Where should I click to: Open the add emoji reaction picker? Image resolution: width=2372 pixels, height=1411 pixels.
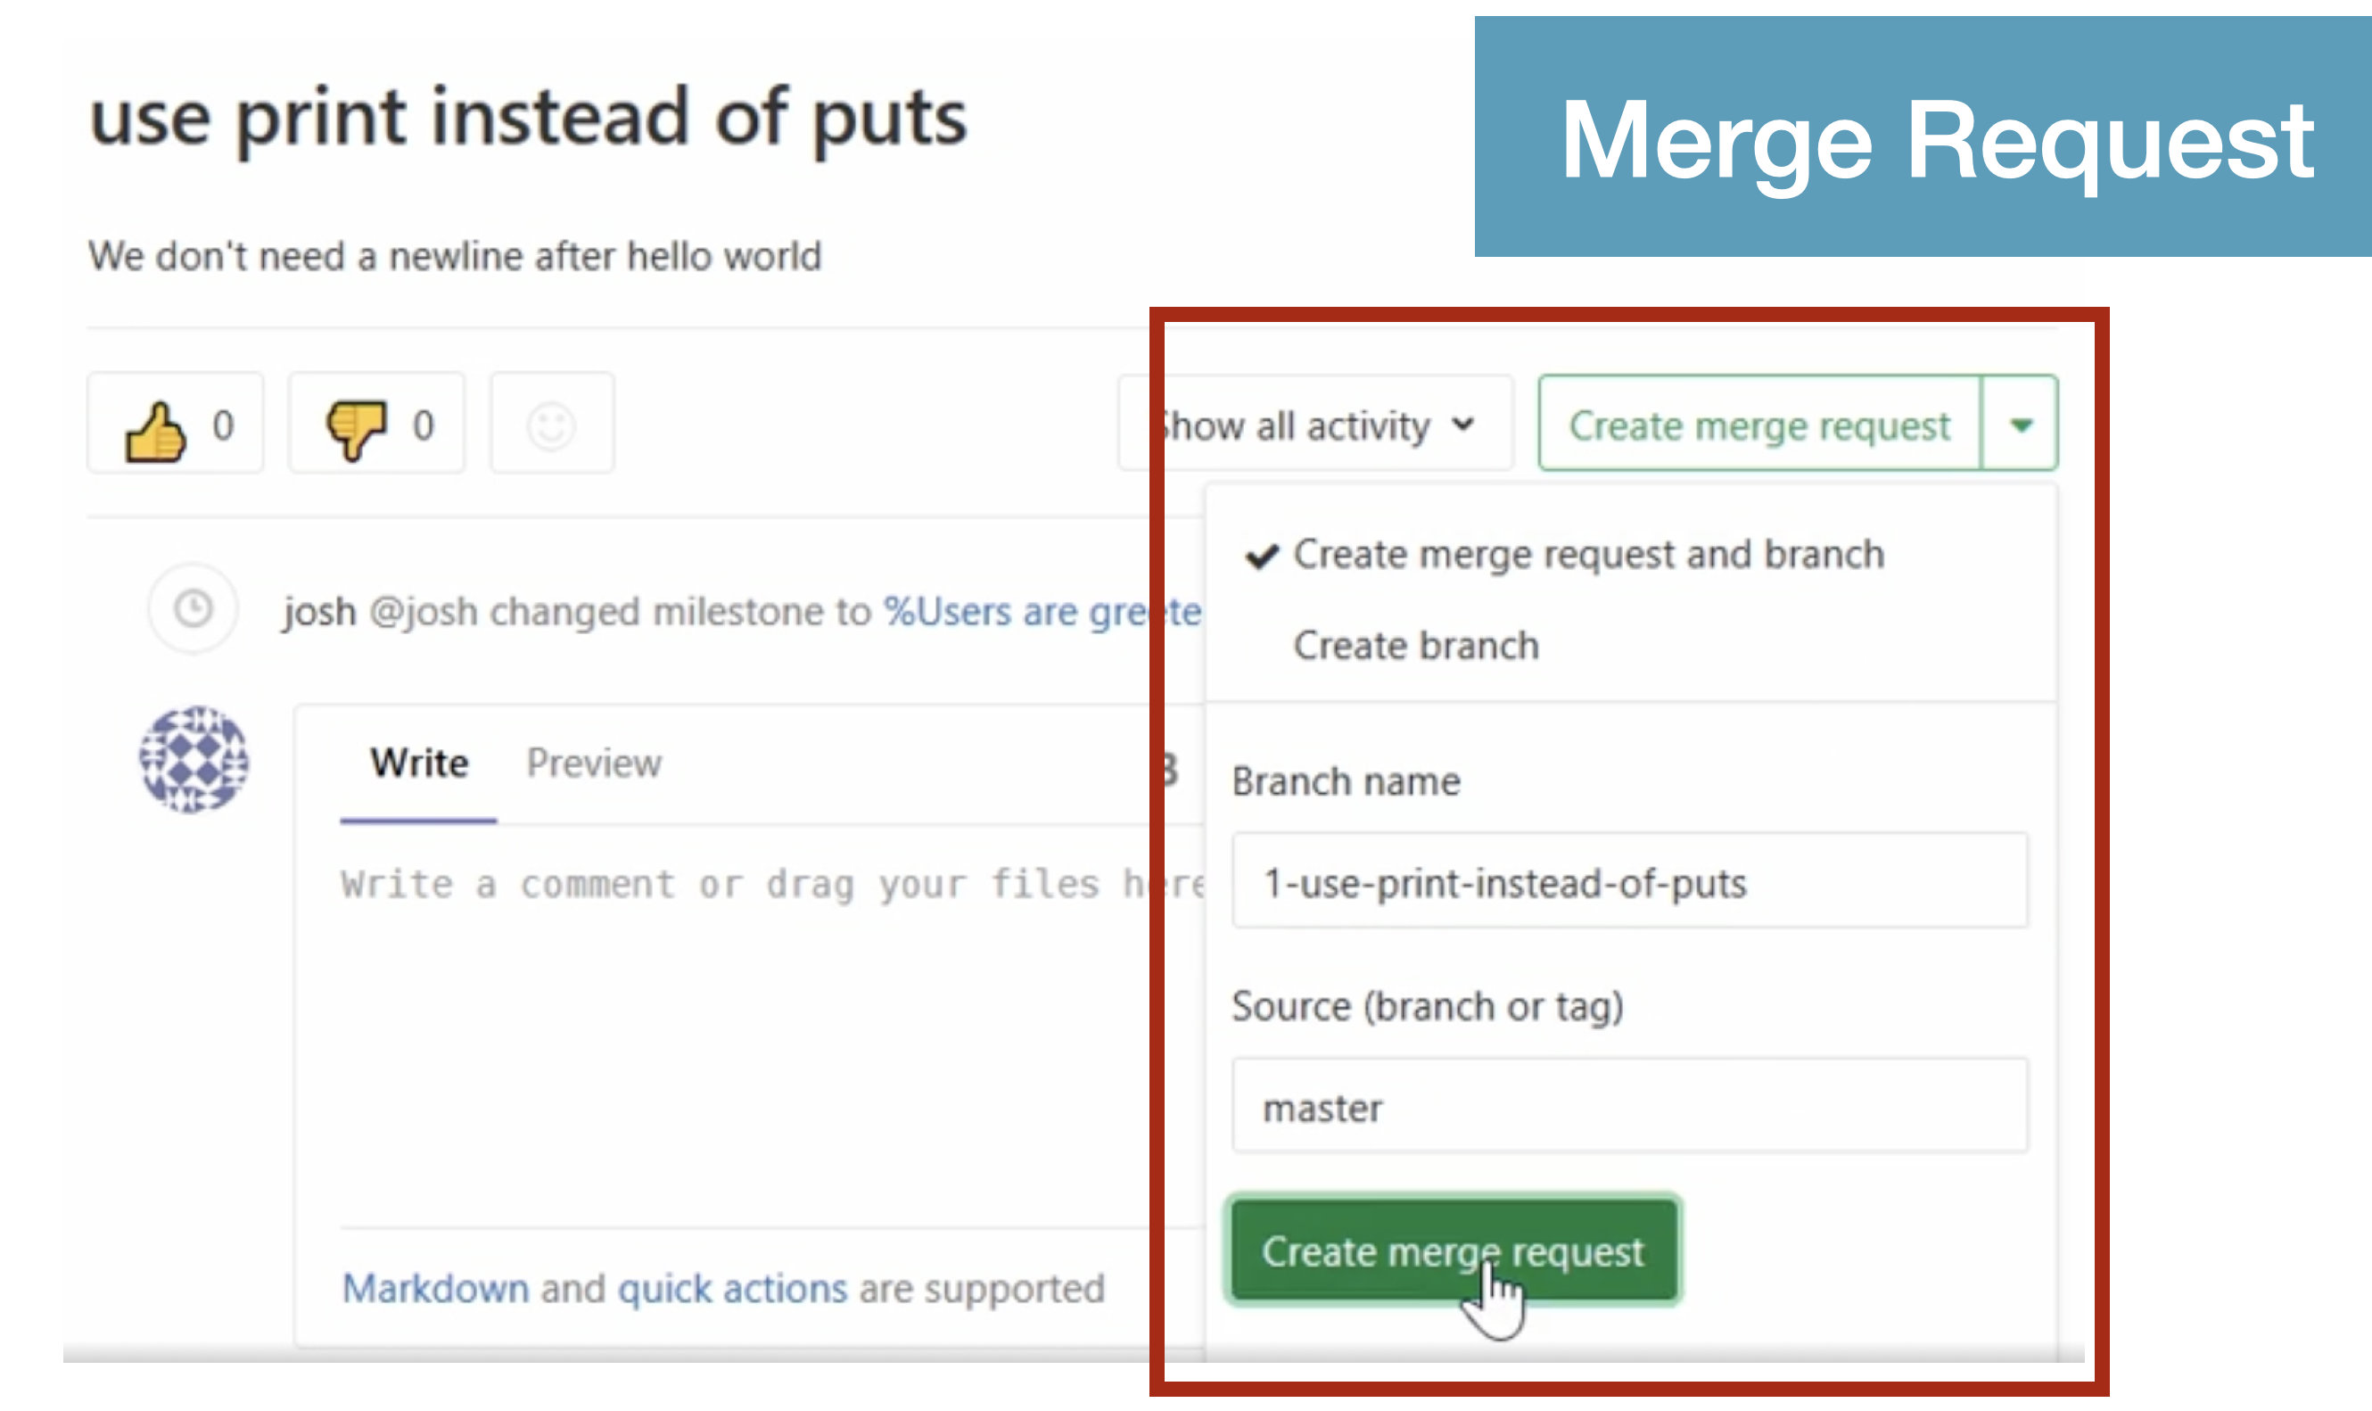551,425
